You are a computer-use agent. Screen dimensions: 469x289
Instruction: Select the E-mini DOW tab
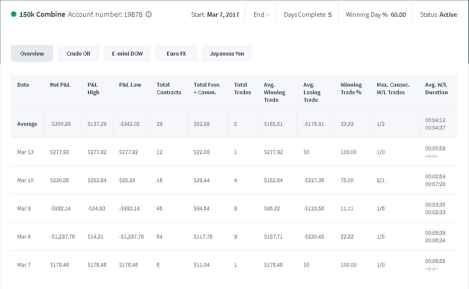[127, 53]
